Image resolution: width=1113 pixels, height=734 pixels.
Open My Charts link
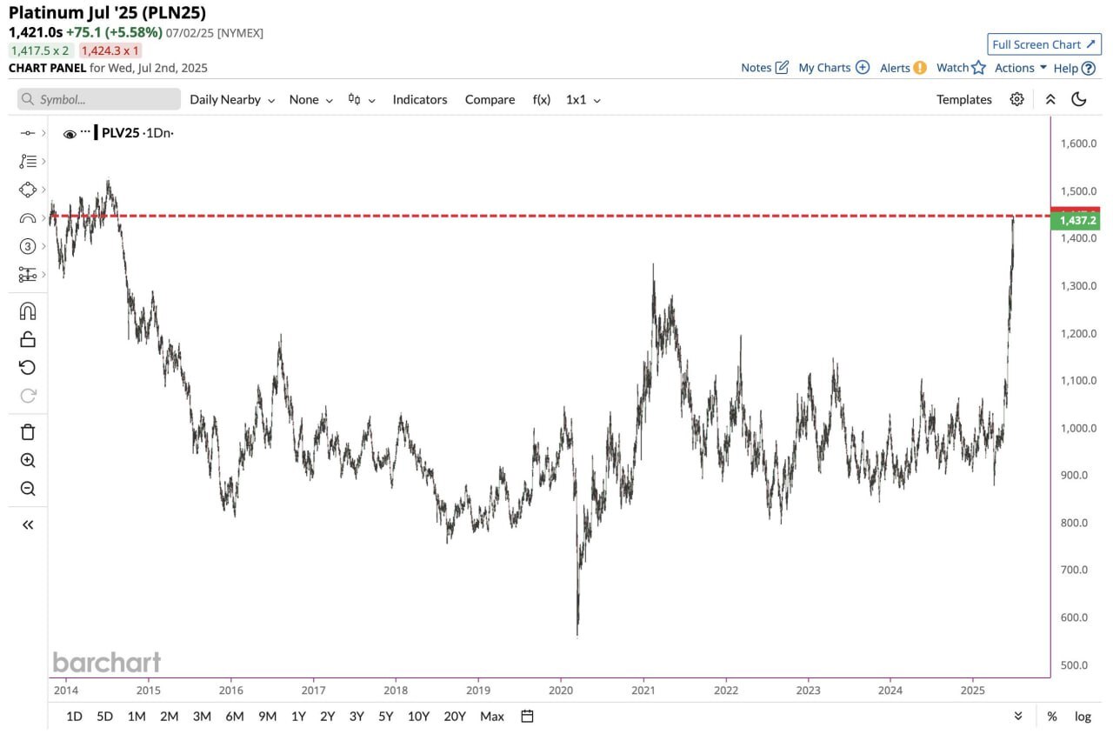[x=834, y=68]
